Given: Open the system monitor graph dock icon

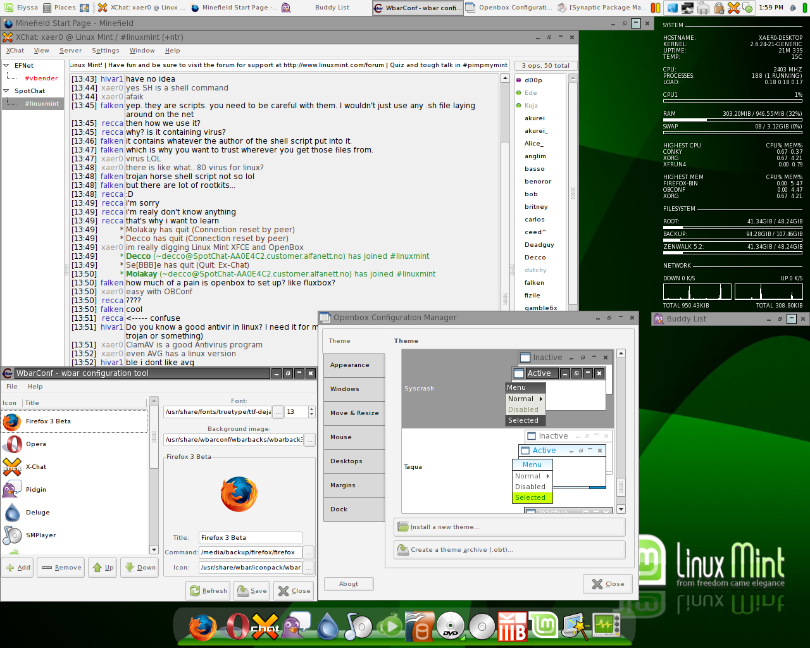Looking at the screenshot, I should [606, 626].
